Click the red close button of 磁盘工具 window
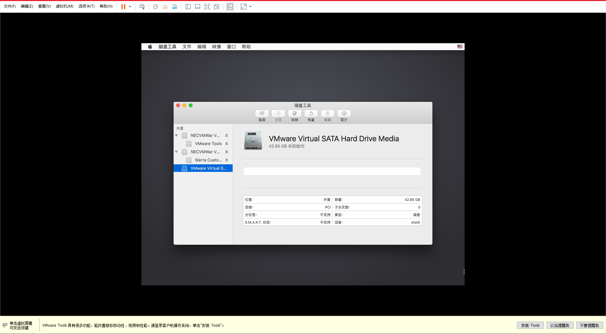This screenshot has width=606, height=334. [178, 105]
